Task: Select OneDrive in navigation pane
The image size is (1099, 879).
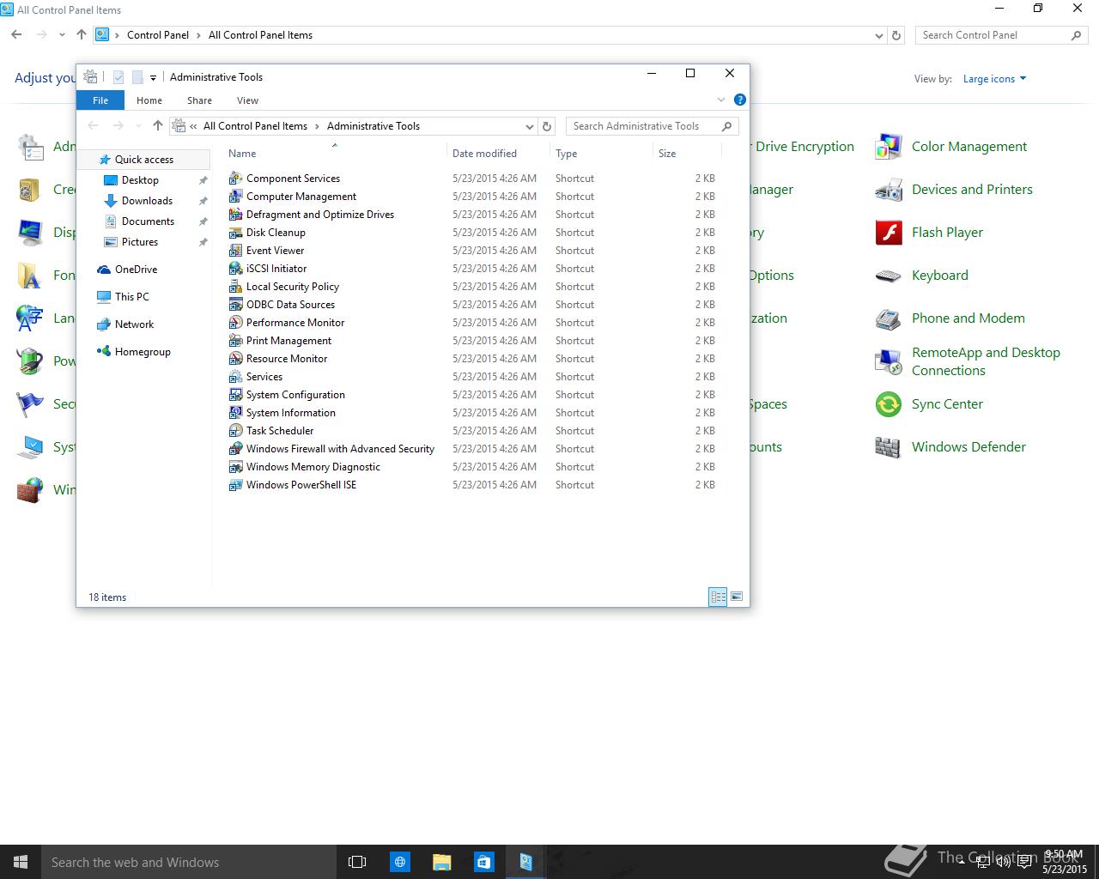Action: point(136,270)
